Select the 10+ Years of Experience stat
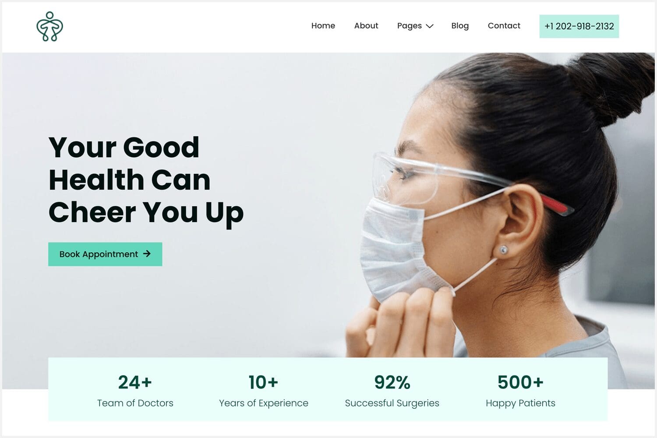This screenshot has width=657, height=438. (x=264, y=391)
